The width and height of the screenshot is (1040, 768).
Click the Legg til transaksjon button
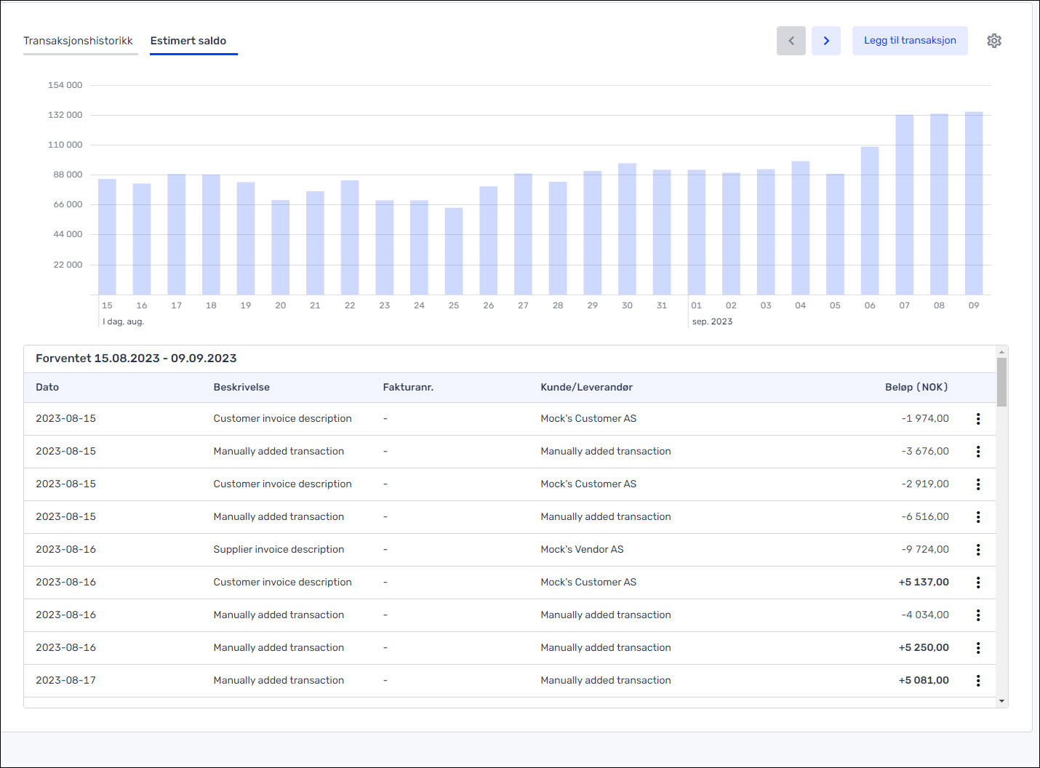910,41
